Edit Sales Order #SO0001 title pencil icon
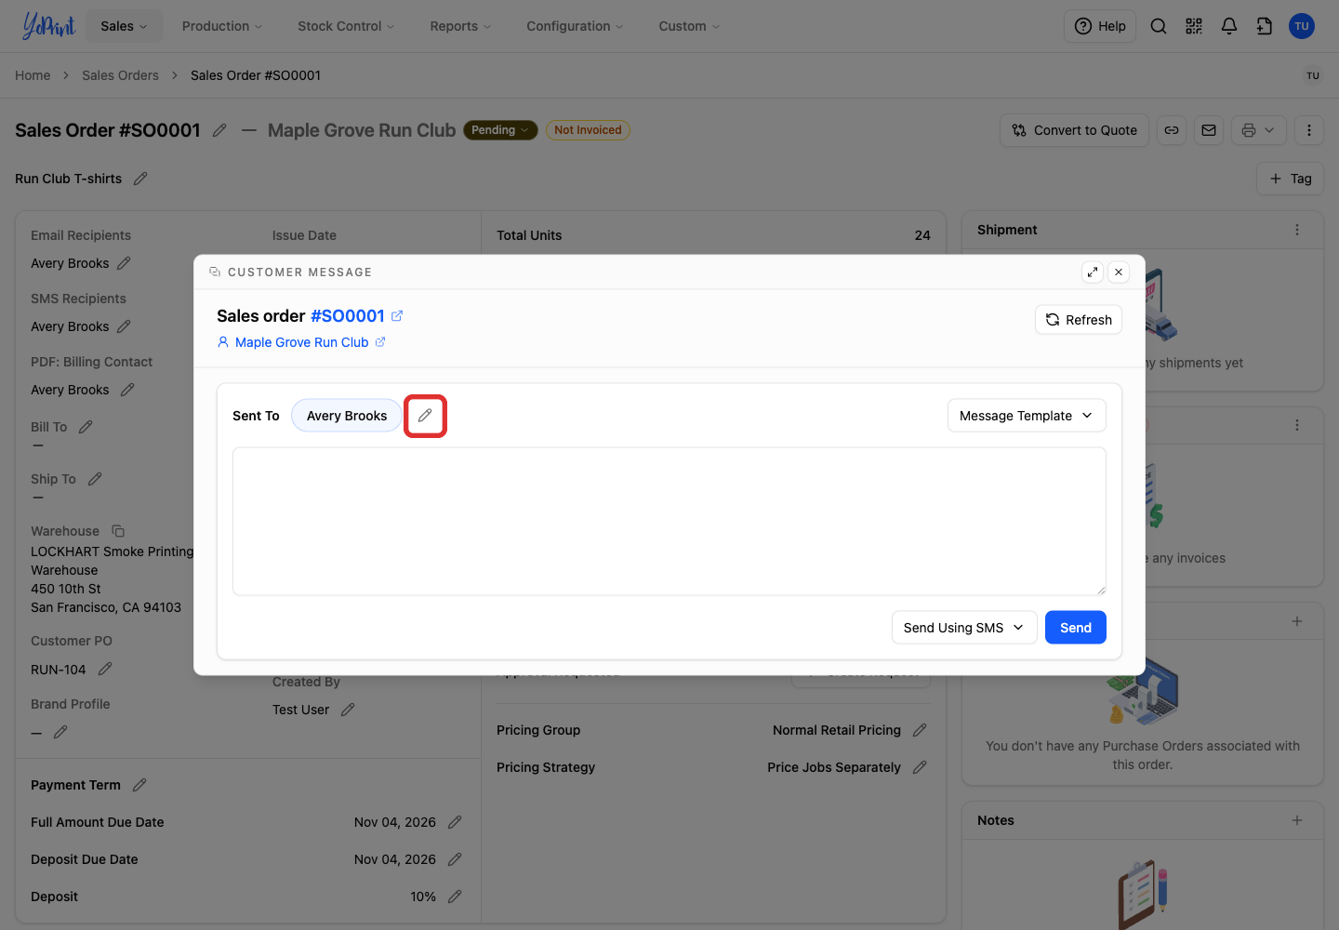The image size is (1339, 930). click(x=219, y=130)
